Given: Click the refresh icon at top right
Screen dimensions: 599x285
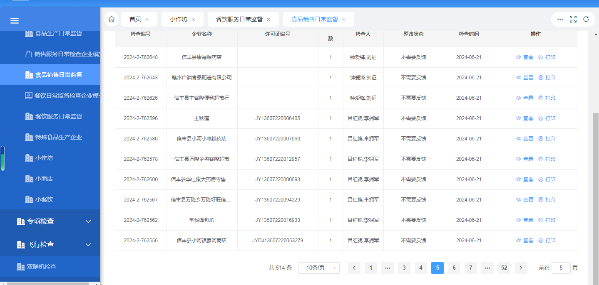Looking at the screenshot, I should 586,19.
